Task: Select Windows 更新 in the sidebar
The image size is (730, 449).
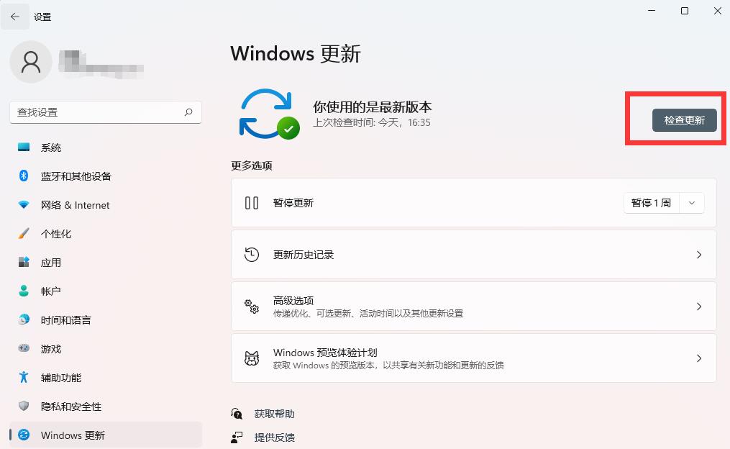Action: coord(106,435)
